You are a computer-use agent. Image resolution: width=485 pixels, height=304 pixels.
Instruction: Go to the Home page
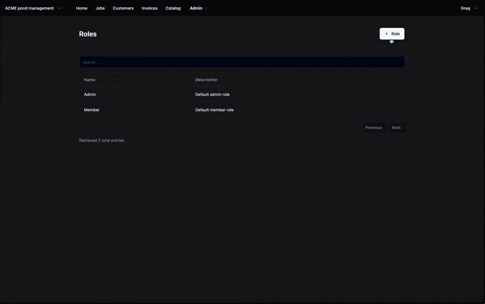coord(82,8)
